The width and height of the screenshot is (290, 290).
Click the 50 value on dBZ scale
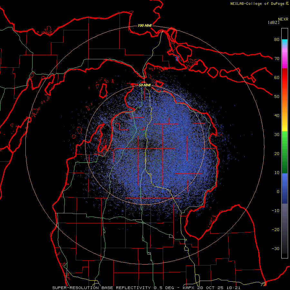pos(277,97)
